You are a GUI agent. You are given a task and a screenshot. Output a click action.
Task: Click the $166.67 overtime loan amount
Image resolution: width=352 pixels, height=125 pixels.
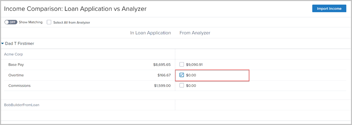click(x=164, y=75)
